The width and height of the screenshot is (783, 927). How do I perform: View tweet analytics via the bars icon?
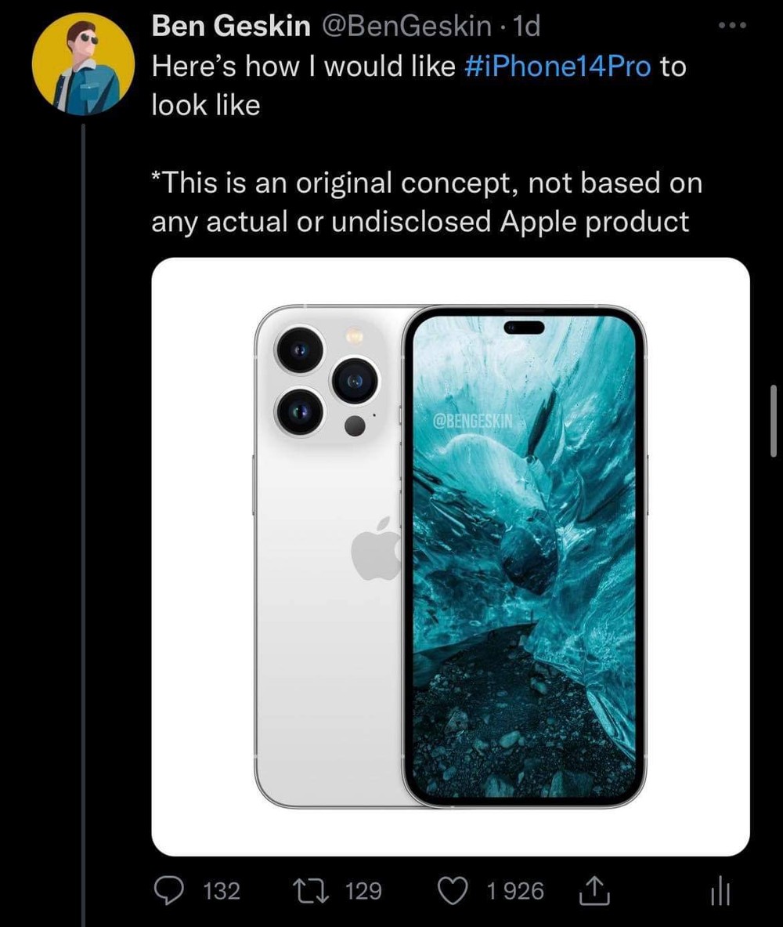click(x=722, y=892)
